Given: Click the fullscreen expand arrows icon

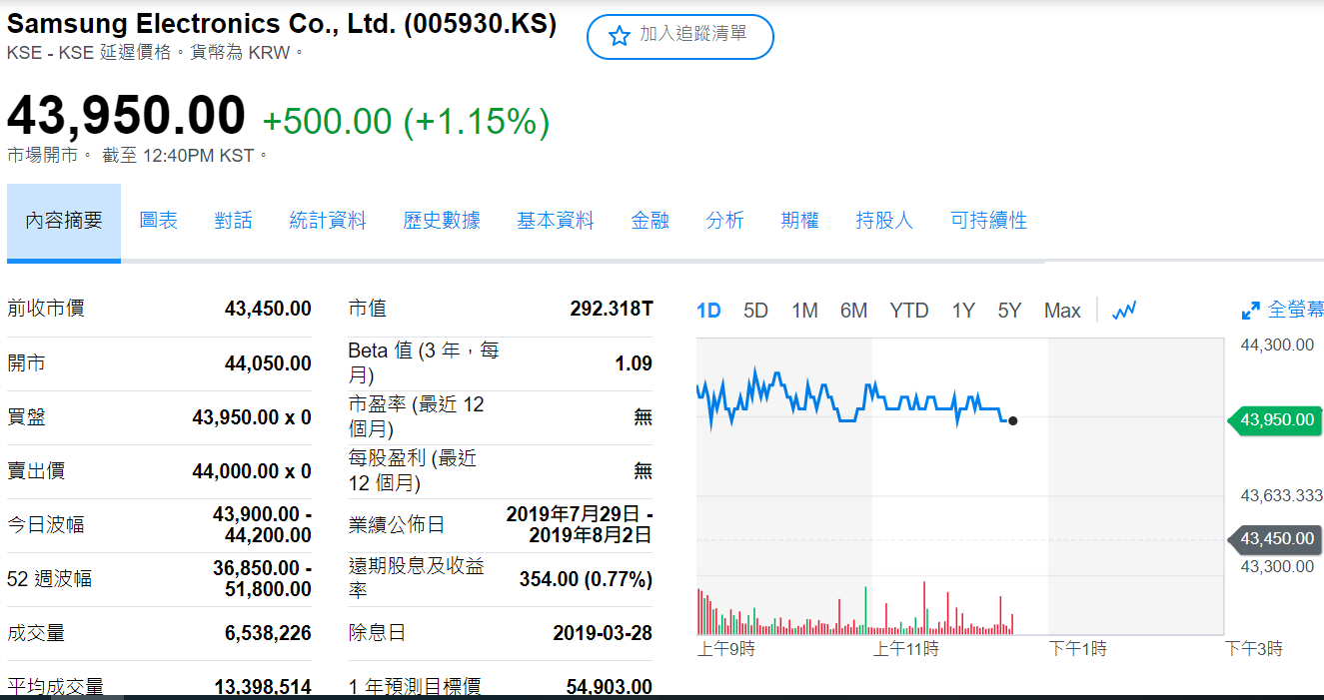Looking at the screenshot, I should pyautogui.click(x=1251, y=311).
